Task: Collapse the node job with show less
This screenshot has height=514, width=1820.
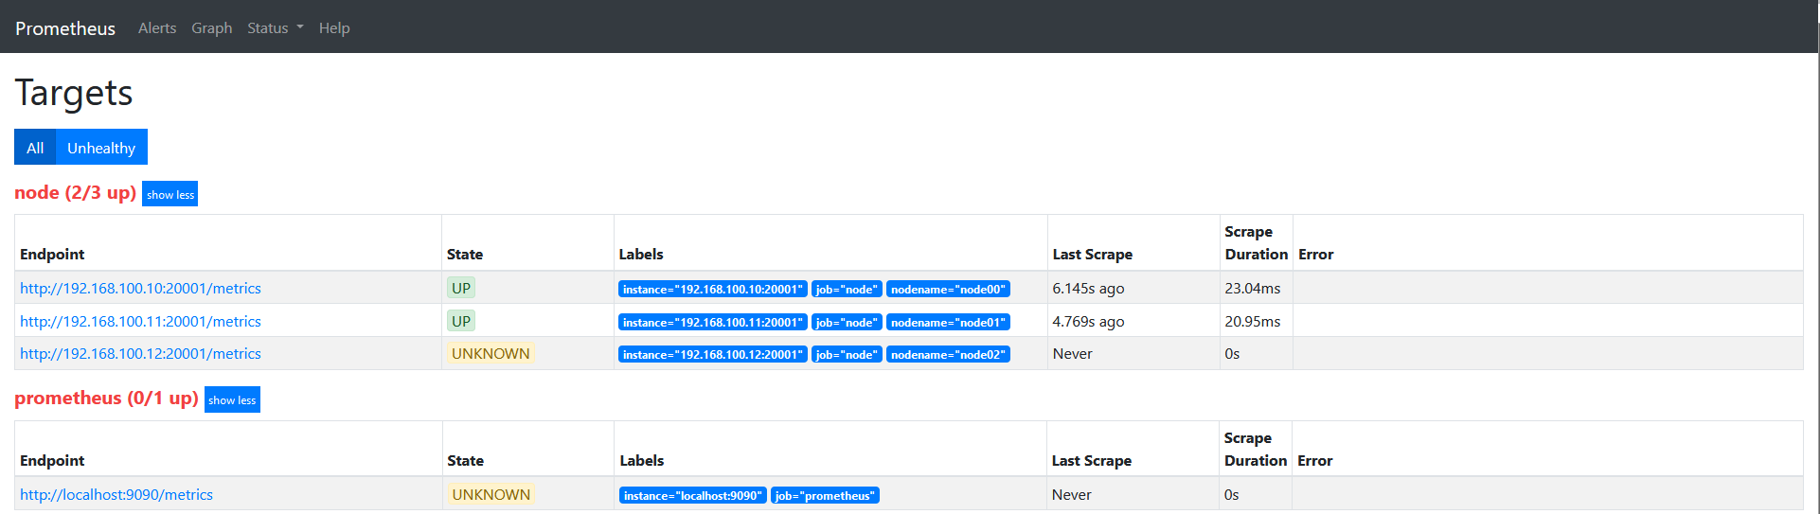Action: tap(170, 194)
